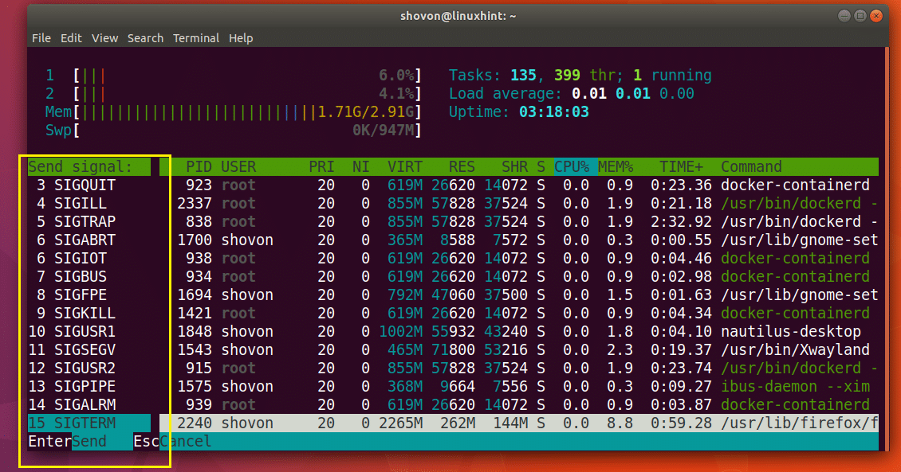This screenshot has width=901, height=472.
Task: Open the Search menu
Action: coord(145,38)
